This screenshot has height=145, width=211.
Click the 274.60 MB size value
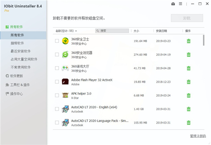tap(140, 55)
